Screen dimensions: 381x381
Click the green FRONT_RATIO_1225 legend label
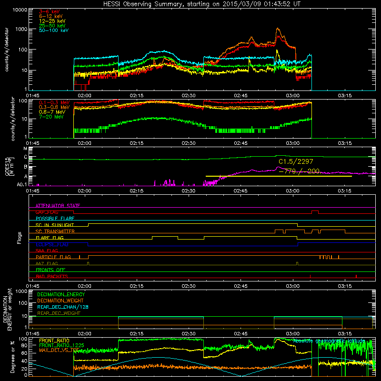(x=61, y=345)
